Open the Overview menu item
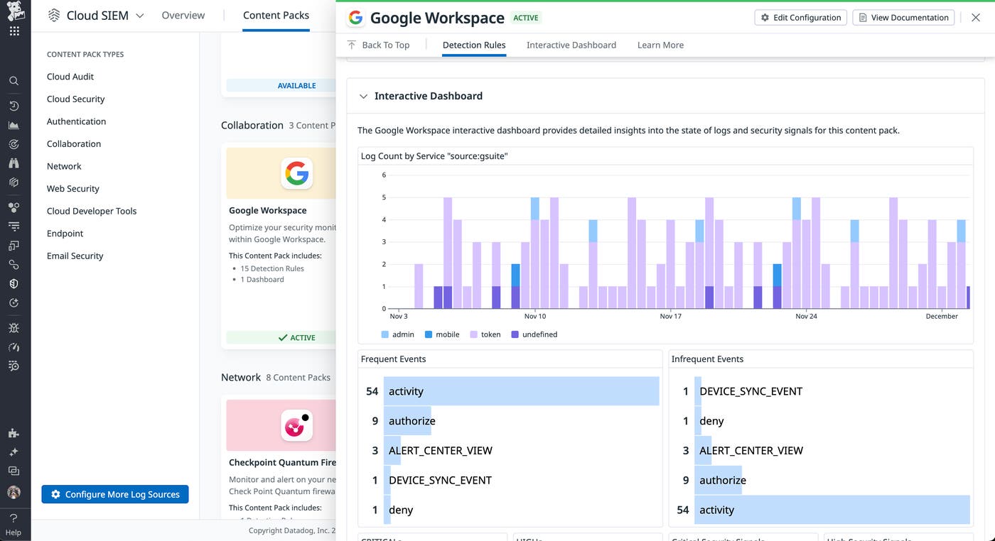995x541 pixels. (x=183, y=14)
